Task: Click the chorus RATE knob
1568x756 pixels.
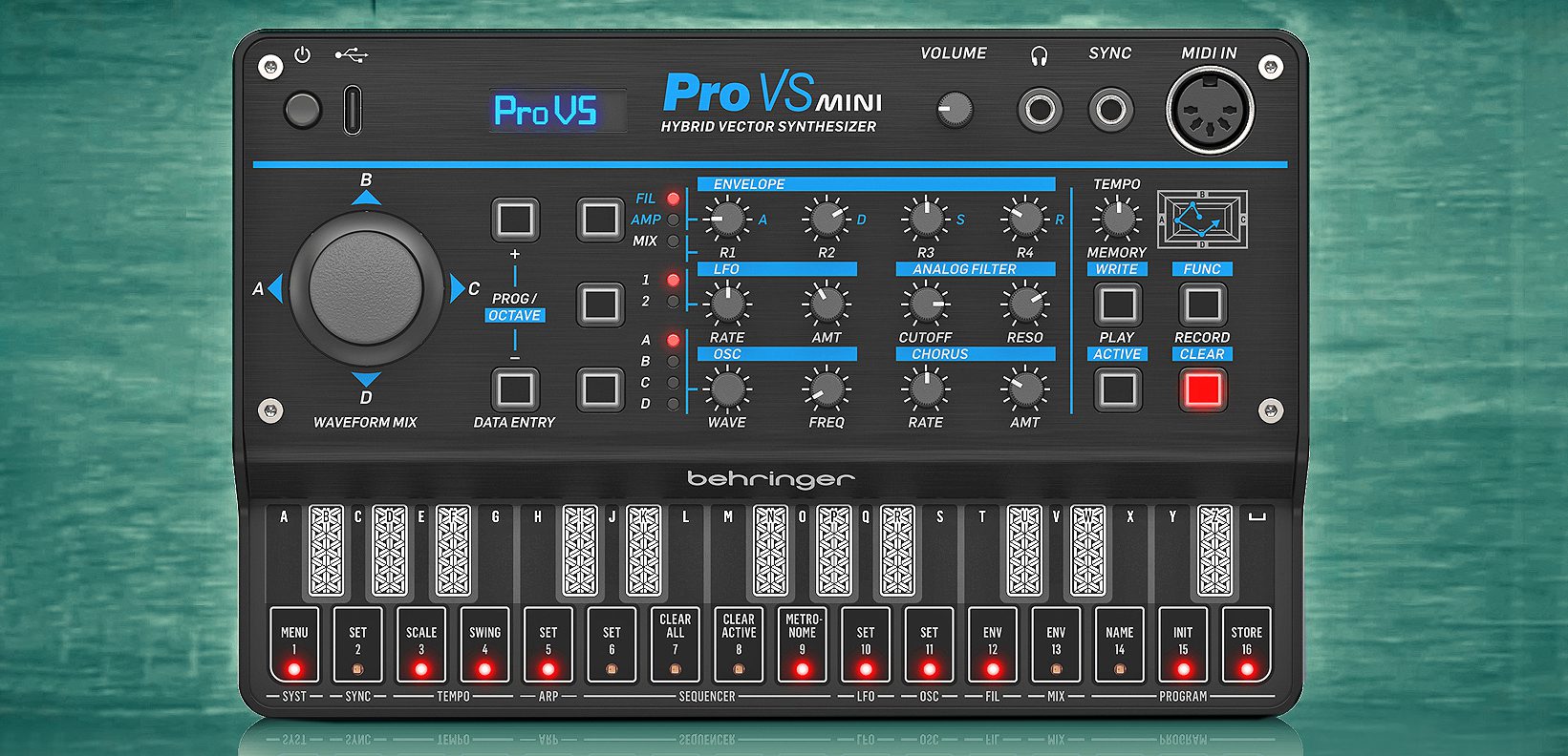Action: pos(926,389)
